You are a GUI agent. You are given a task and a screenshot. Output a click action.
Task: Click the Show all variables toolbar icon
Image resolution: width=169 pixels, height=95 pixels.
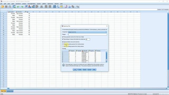(x=73, y=7)
